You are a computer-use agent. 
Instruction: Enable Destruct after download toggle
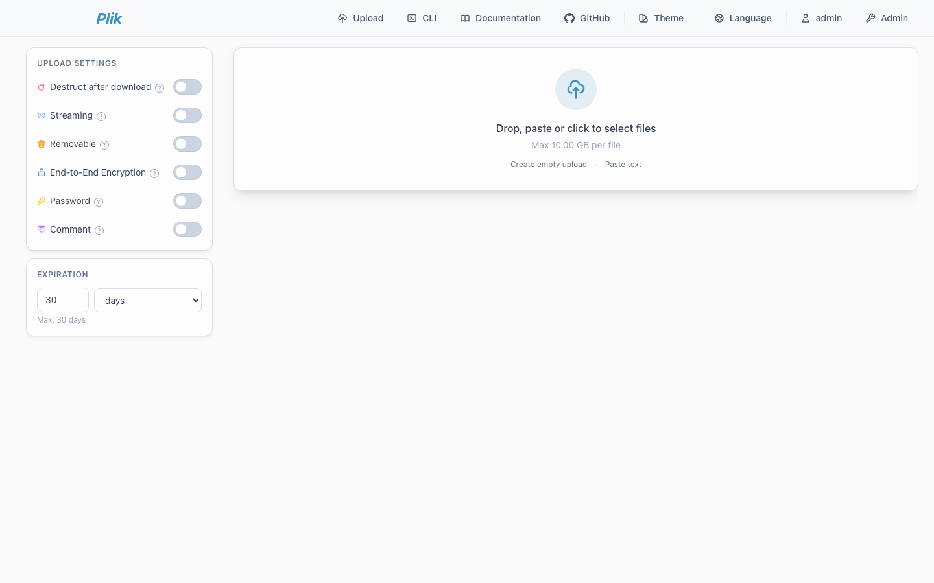[x=187, y=87]
